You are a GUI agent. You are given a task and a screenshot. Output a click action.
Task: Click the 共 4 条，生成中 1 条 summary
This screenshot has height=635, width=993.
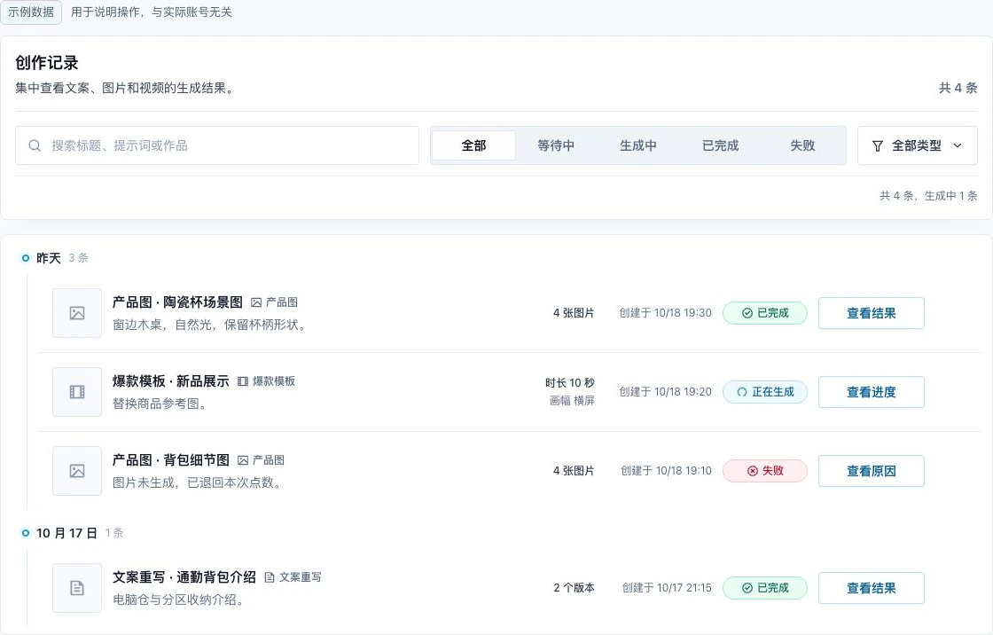[x=928, y=196]
